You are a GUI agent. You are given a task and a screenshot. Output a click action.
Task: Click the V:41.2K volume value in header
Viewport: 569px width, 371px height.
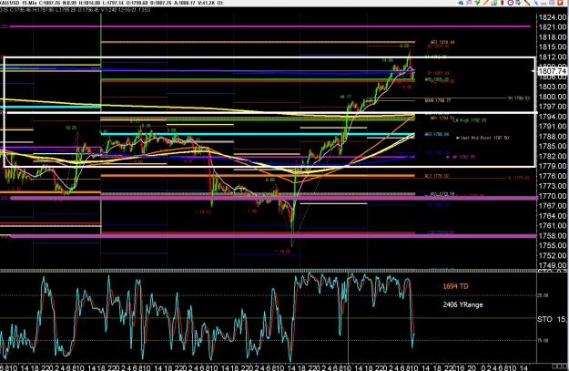206,3
